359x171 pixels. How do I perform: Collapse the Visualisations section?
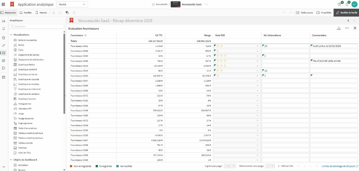(11, 35)
